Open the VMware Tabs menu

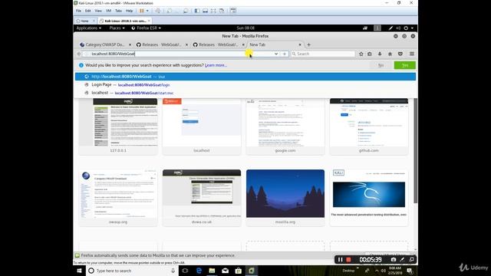[118, 11]
